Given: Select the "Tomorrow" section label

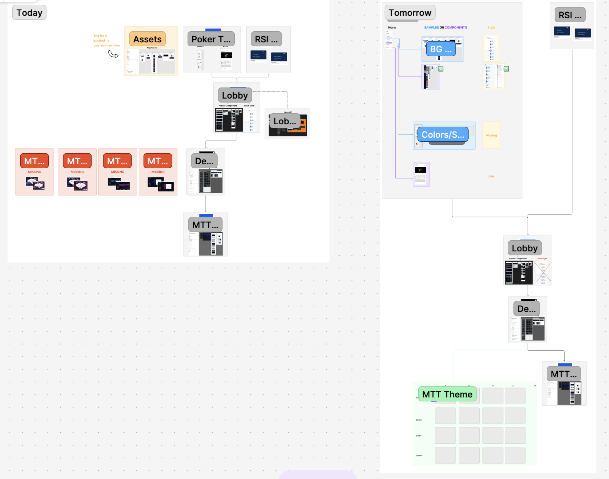Looking at the screenshot, I should point(410,13).
